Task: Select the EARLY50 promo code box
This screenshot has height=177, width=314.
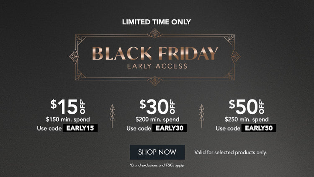Action: pos(259,128)
